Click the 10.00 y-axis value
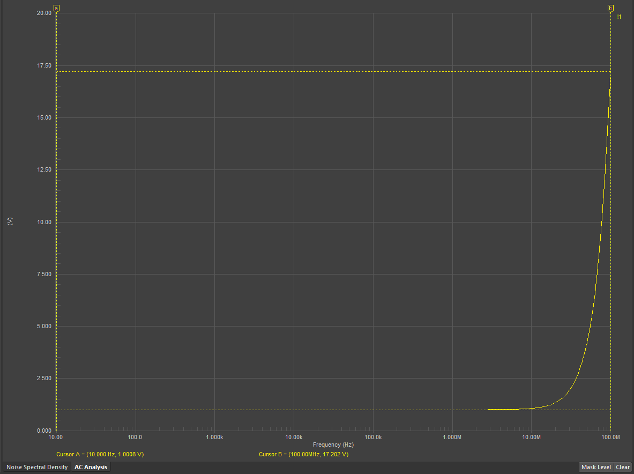This screenshot has width=634, height=474. (44, 222)
